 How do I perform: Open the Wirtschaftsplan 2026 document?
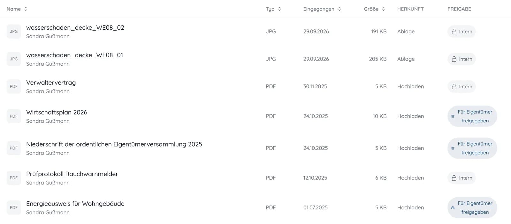[57, 112]
